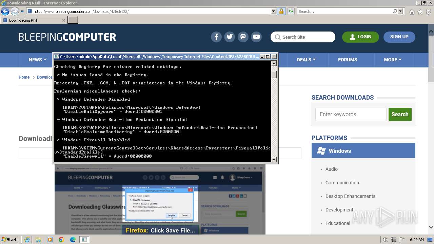
Task: Click the volume speaker tray icon
Action: coord(385,240)
